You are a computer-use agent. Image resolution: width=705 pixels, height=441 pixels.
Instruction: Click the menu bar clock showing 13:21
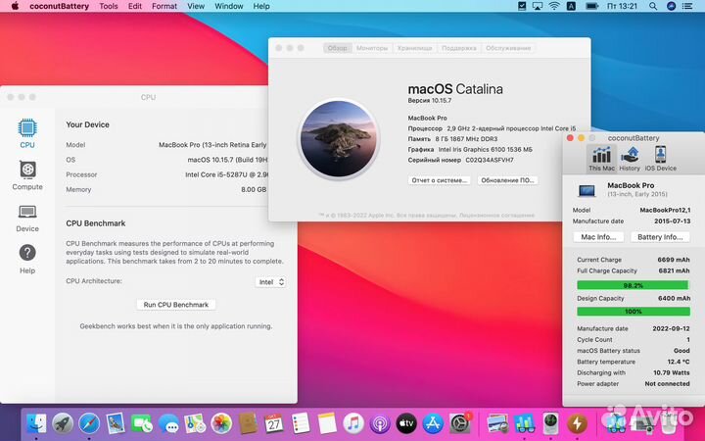pos(622,6)
